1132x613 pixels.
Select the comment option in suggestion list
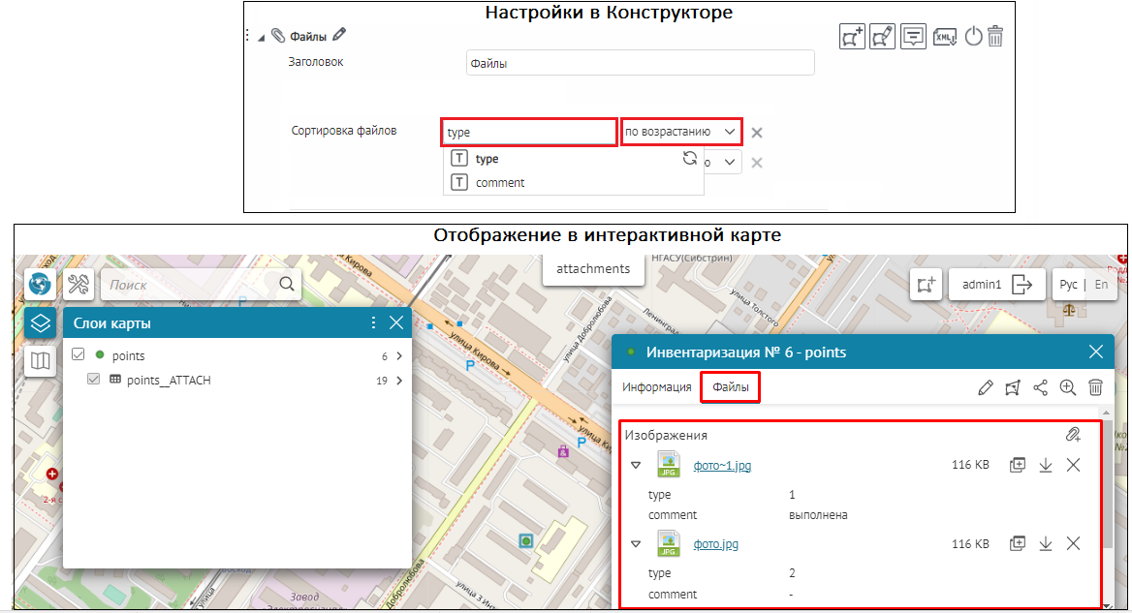499,182
